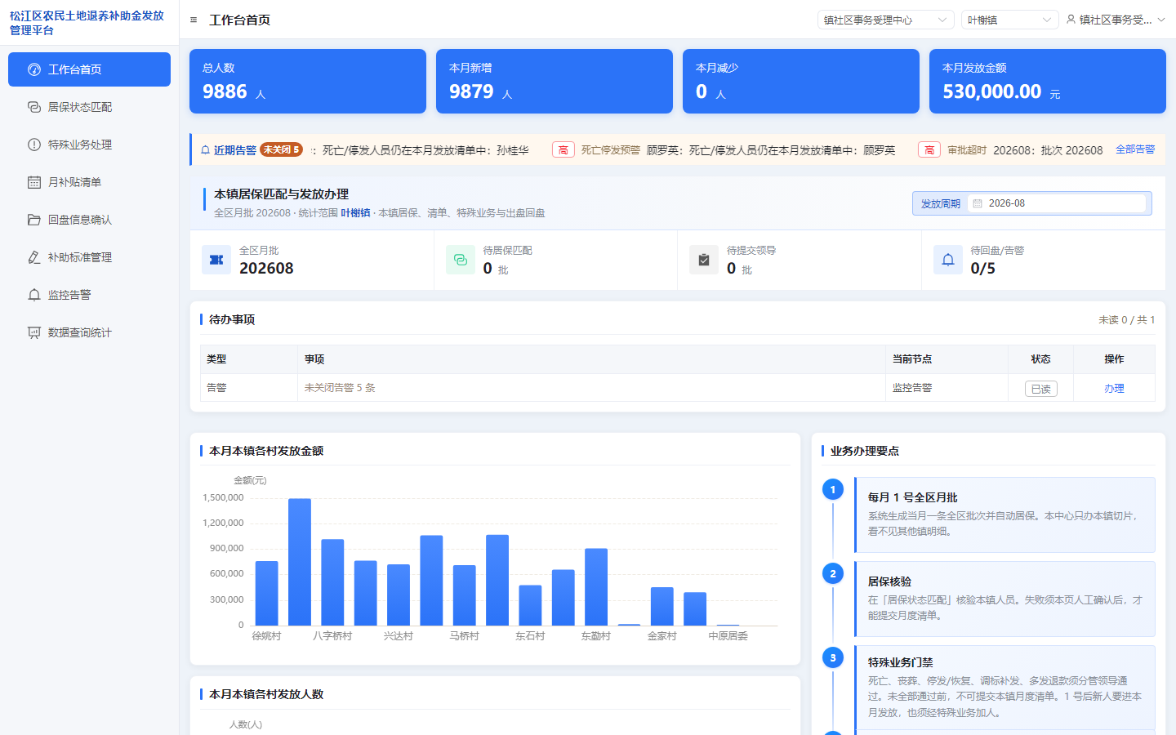
Task: Click the 待提交领导 clipboard icon
Action: 704,260
